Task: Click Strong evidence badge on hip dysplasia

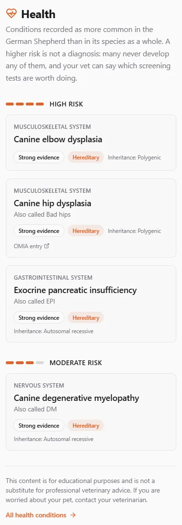Action: click(39, 231)
